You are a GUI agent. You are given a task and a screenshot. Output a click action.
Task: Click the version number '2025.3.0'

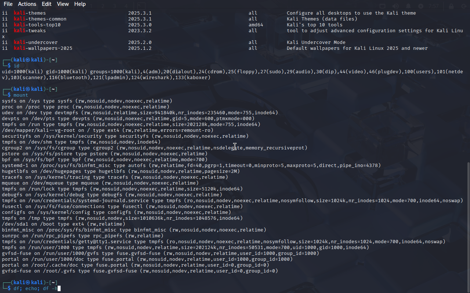[140, 25]
